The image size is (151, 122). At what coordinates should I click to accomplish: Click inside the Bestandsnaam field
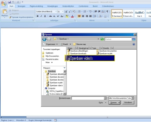88,98
